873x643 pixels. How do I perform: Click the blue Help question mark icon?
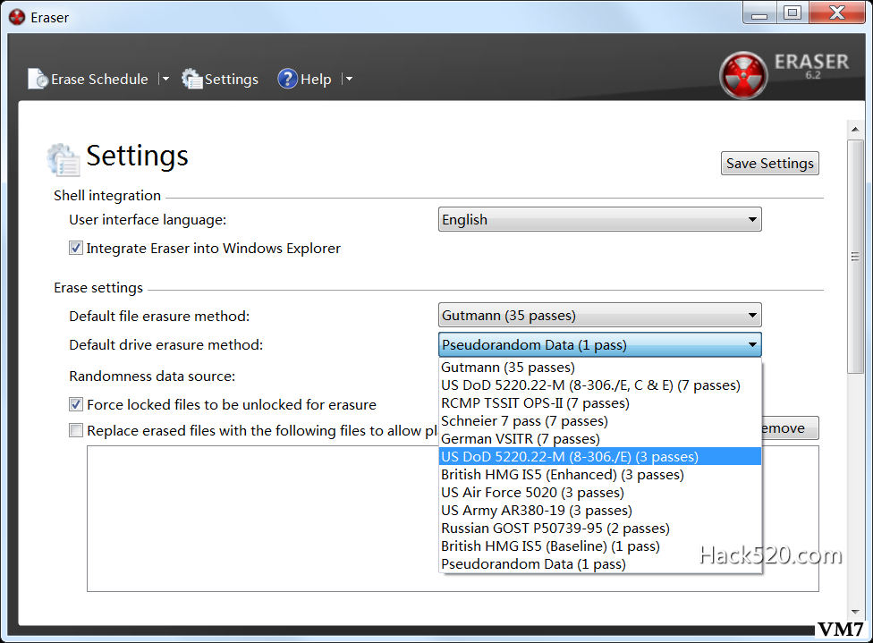(x=287, y=79)
